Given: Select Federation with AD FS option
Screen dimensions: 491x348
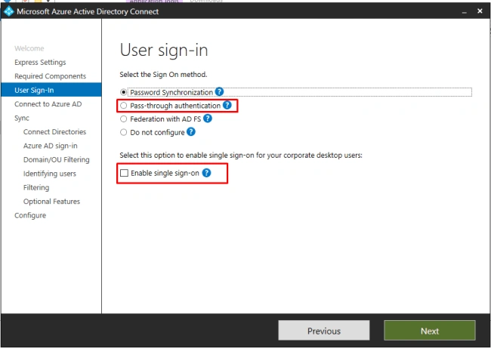Looking at the screenshot, I should pos(124,119).
